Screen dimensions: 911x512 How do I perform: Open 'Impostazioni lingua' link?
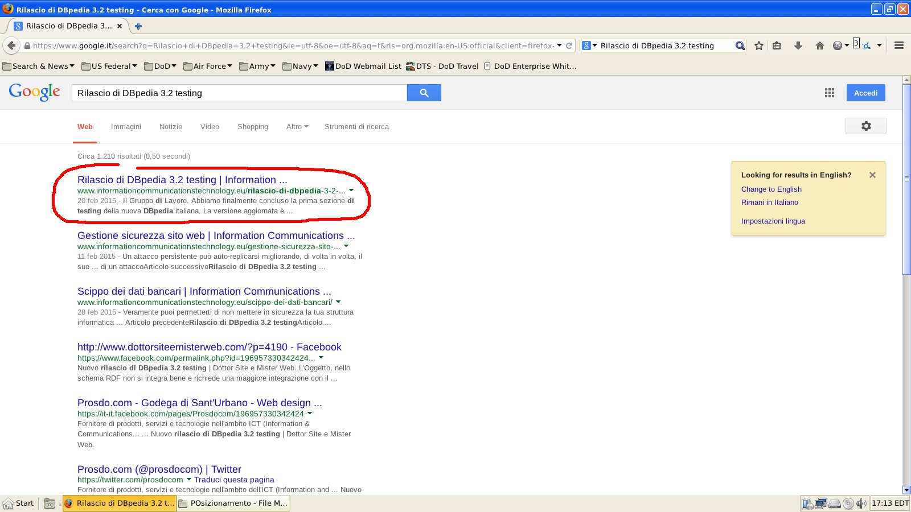click(773, 221)
